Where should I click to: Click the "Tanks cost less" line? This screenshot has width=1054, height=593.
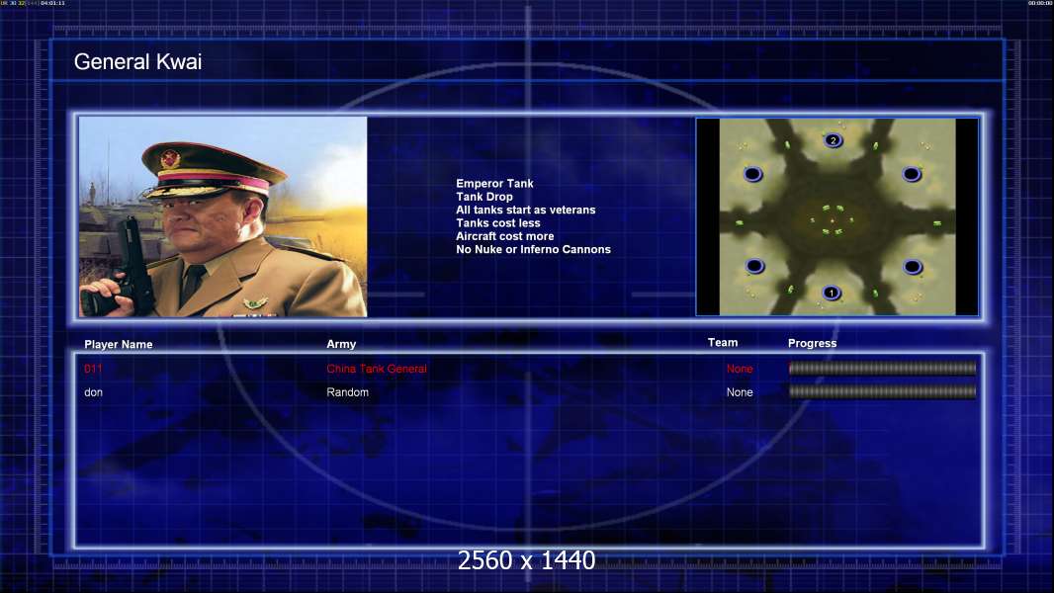click(x=498, y=223)
